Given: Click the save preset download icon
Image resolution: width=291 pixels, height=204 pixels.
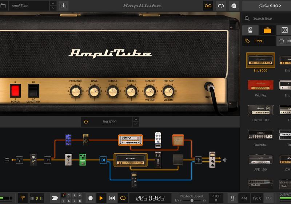Looking at the screenshot, I should 64,5.
